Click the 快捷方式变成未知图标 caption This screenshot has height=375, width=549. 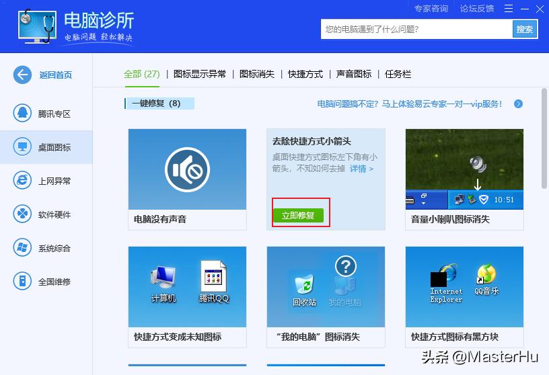(x=178, y=337)
